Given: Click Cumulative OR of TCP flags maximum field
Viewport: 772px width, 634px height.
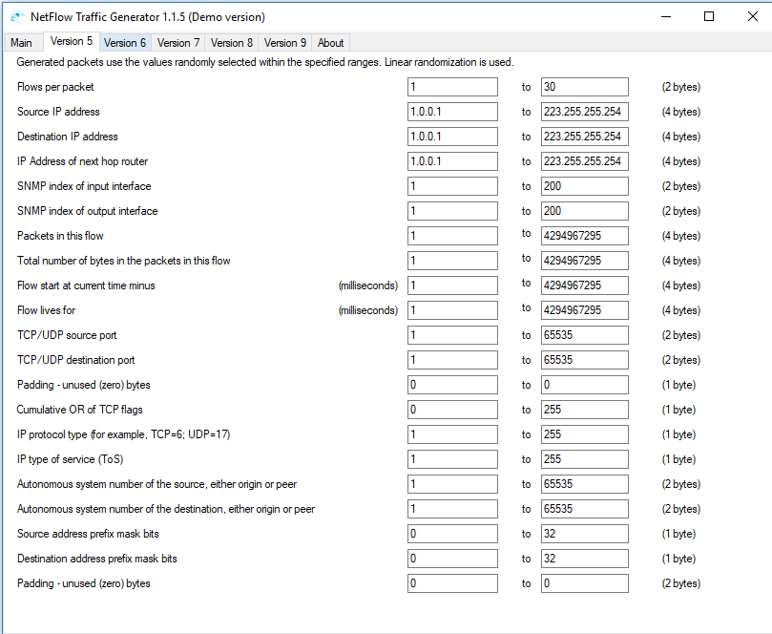Looking at the screenshot, I should click(x=584, y=410).
